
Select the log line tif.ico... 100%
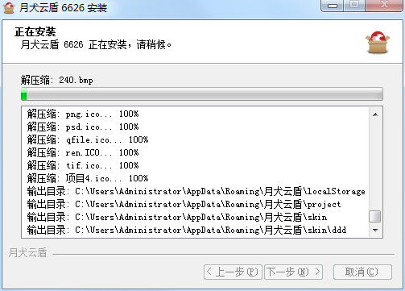click(x=83, y=165)
